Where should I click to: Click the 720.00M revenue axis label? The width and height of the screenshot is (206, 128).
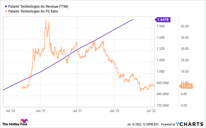click(x=163, y=105)
